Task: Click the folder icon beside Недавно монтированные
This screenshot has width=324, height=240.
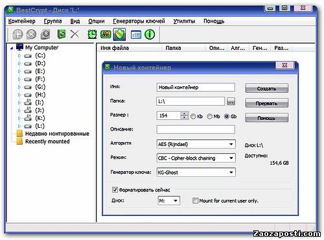Action: pos(19,134)
